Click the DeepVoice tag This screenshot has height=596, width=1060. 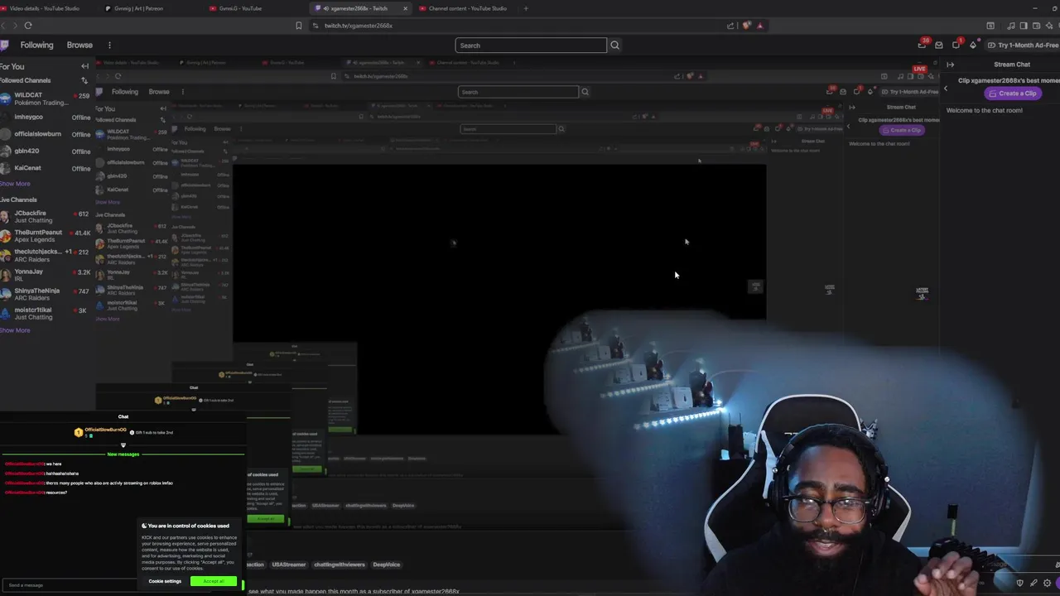[x=387, y=565]
